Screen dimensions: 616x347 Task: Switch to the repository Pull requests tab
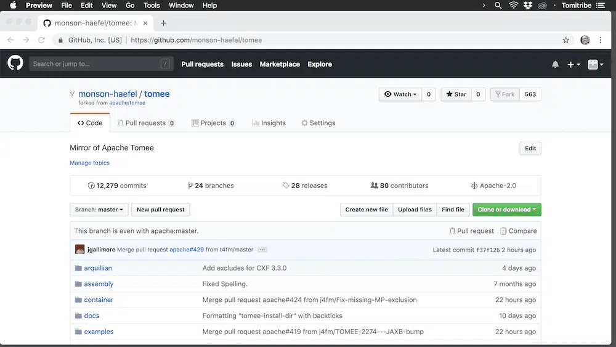tap(146, 123)
